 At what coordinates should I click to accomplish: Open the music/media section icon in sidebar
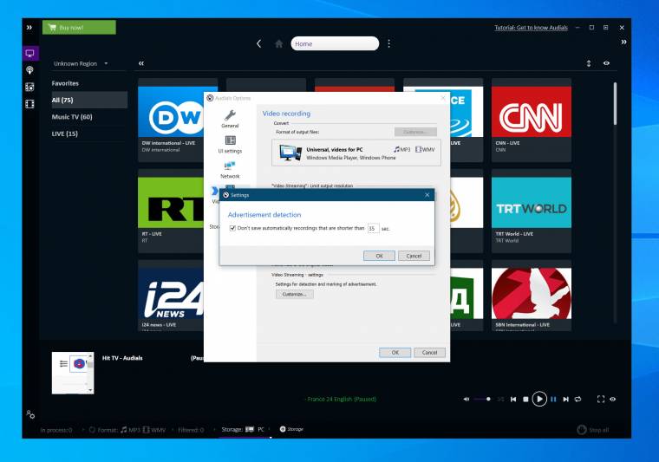point(29,87)
